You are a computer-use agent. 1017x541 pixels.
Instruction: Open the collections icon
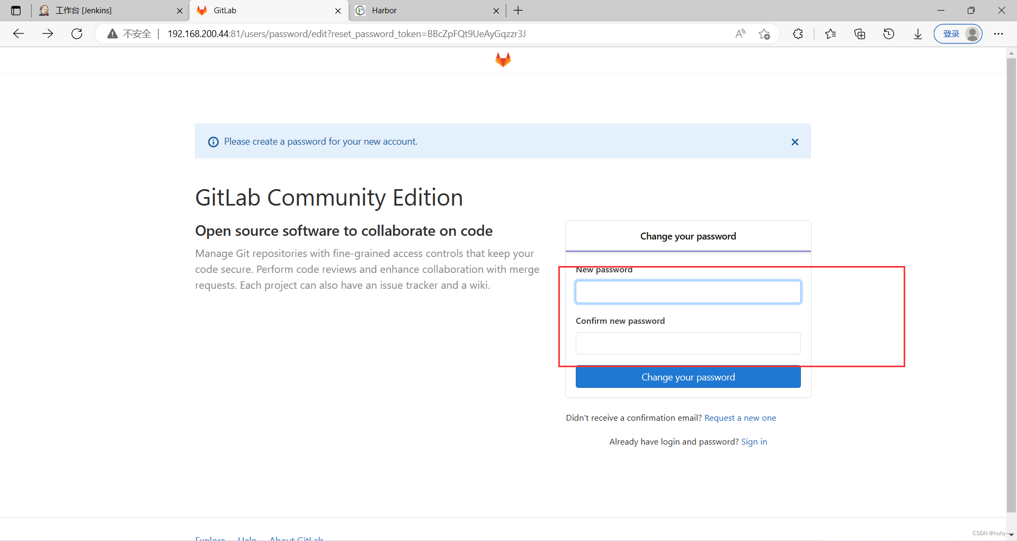tap(860, 34)
